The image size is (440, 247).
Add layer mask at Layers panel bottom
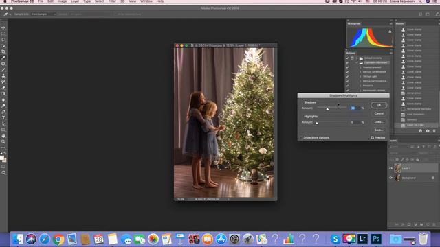(409, 224)
